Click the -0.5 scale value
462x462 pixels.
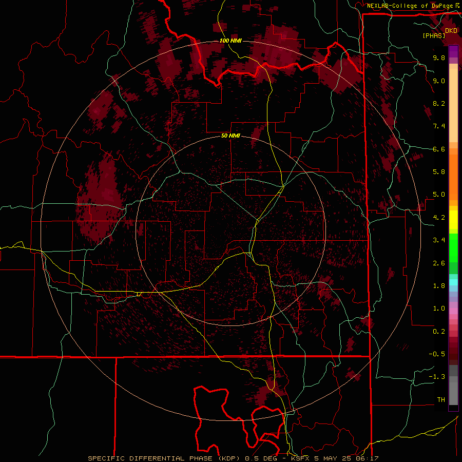tap(437, 354)
